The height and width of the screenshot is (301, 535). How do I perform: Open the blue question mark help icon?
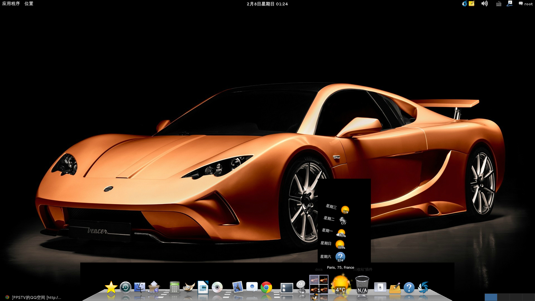point(409,287)
